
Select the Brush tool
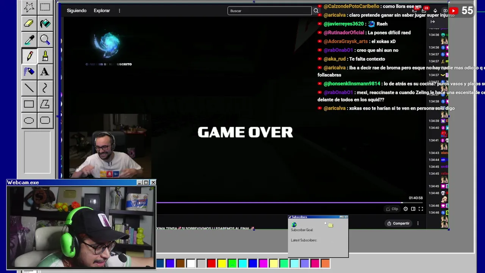[x=45, y=56]
